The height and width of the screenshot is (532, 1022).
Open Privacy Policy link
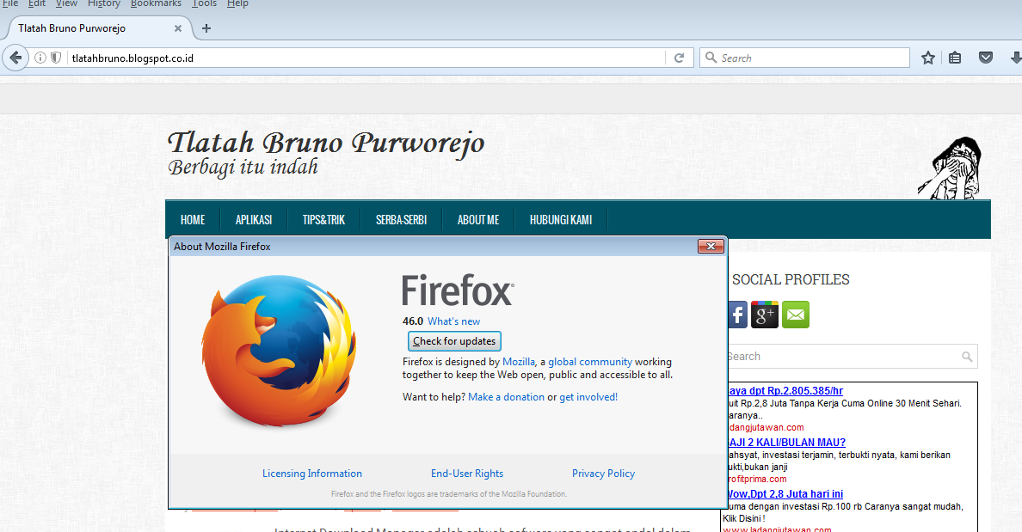pyautogui.click(x=603, y=474)
